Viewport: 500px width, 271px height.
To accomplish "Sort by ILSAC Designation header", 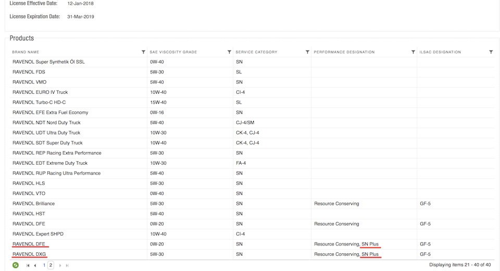I will pos(440,52).
